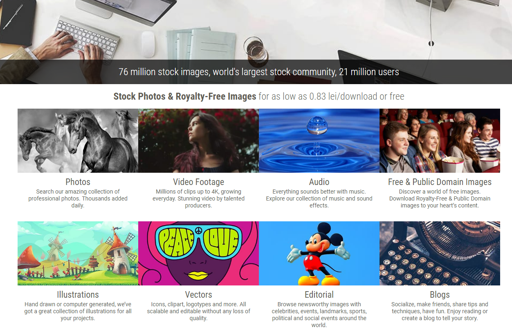Open the Audio category heading
This screenshot has width=512, height=332.
[x=319, y=182]
